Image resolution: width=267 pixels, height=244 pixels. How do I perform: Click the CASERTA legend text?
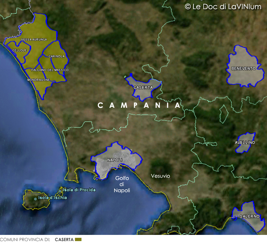64,240
